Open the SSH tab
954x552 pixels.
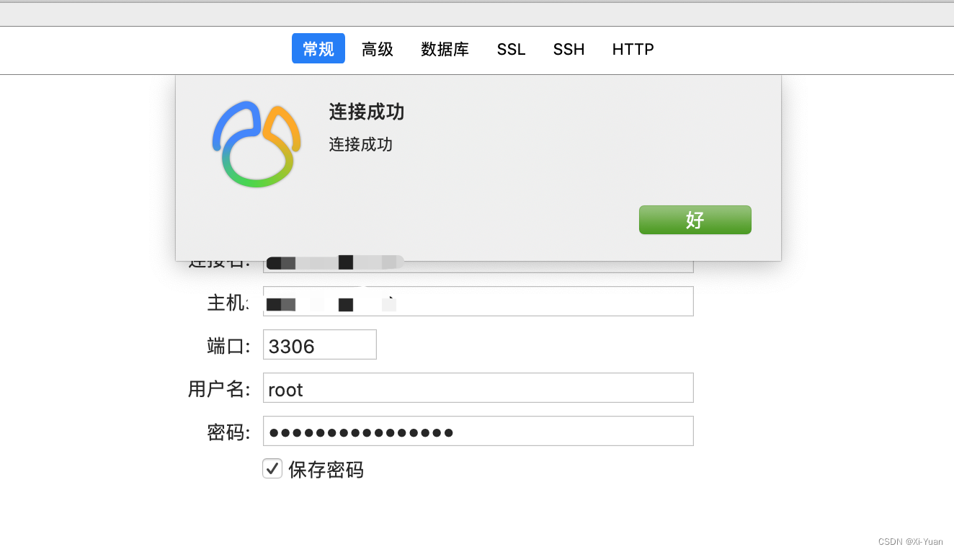(569, 49)
